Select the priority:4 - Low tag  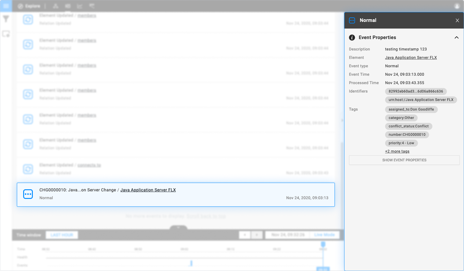coord(401,143)
